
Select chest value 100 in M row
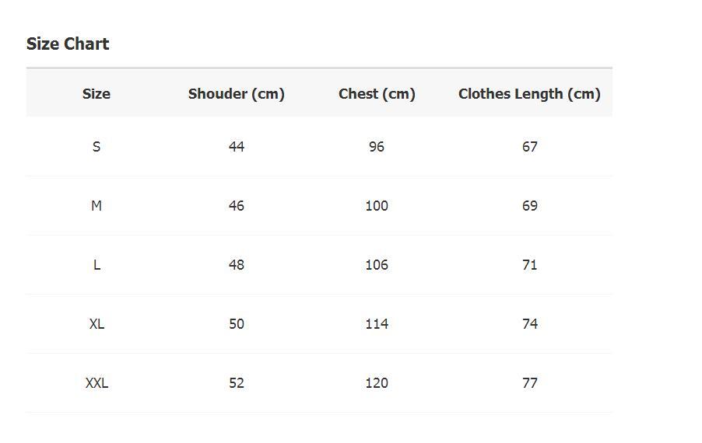point(377,206)
